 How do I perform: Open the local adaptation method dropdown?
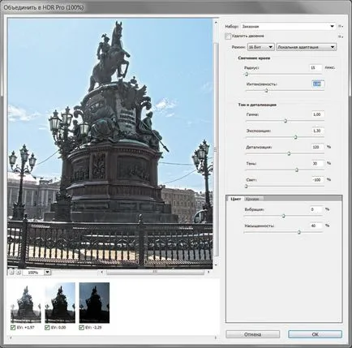(x=307, y=47)
